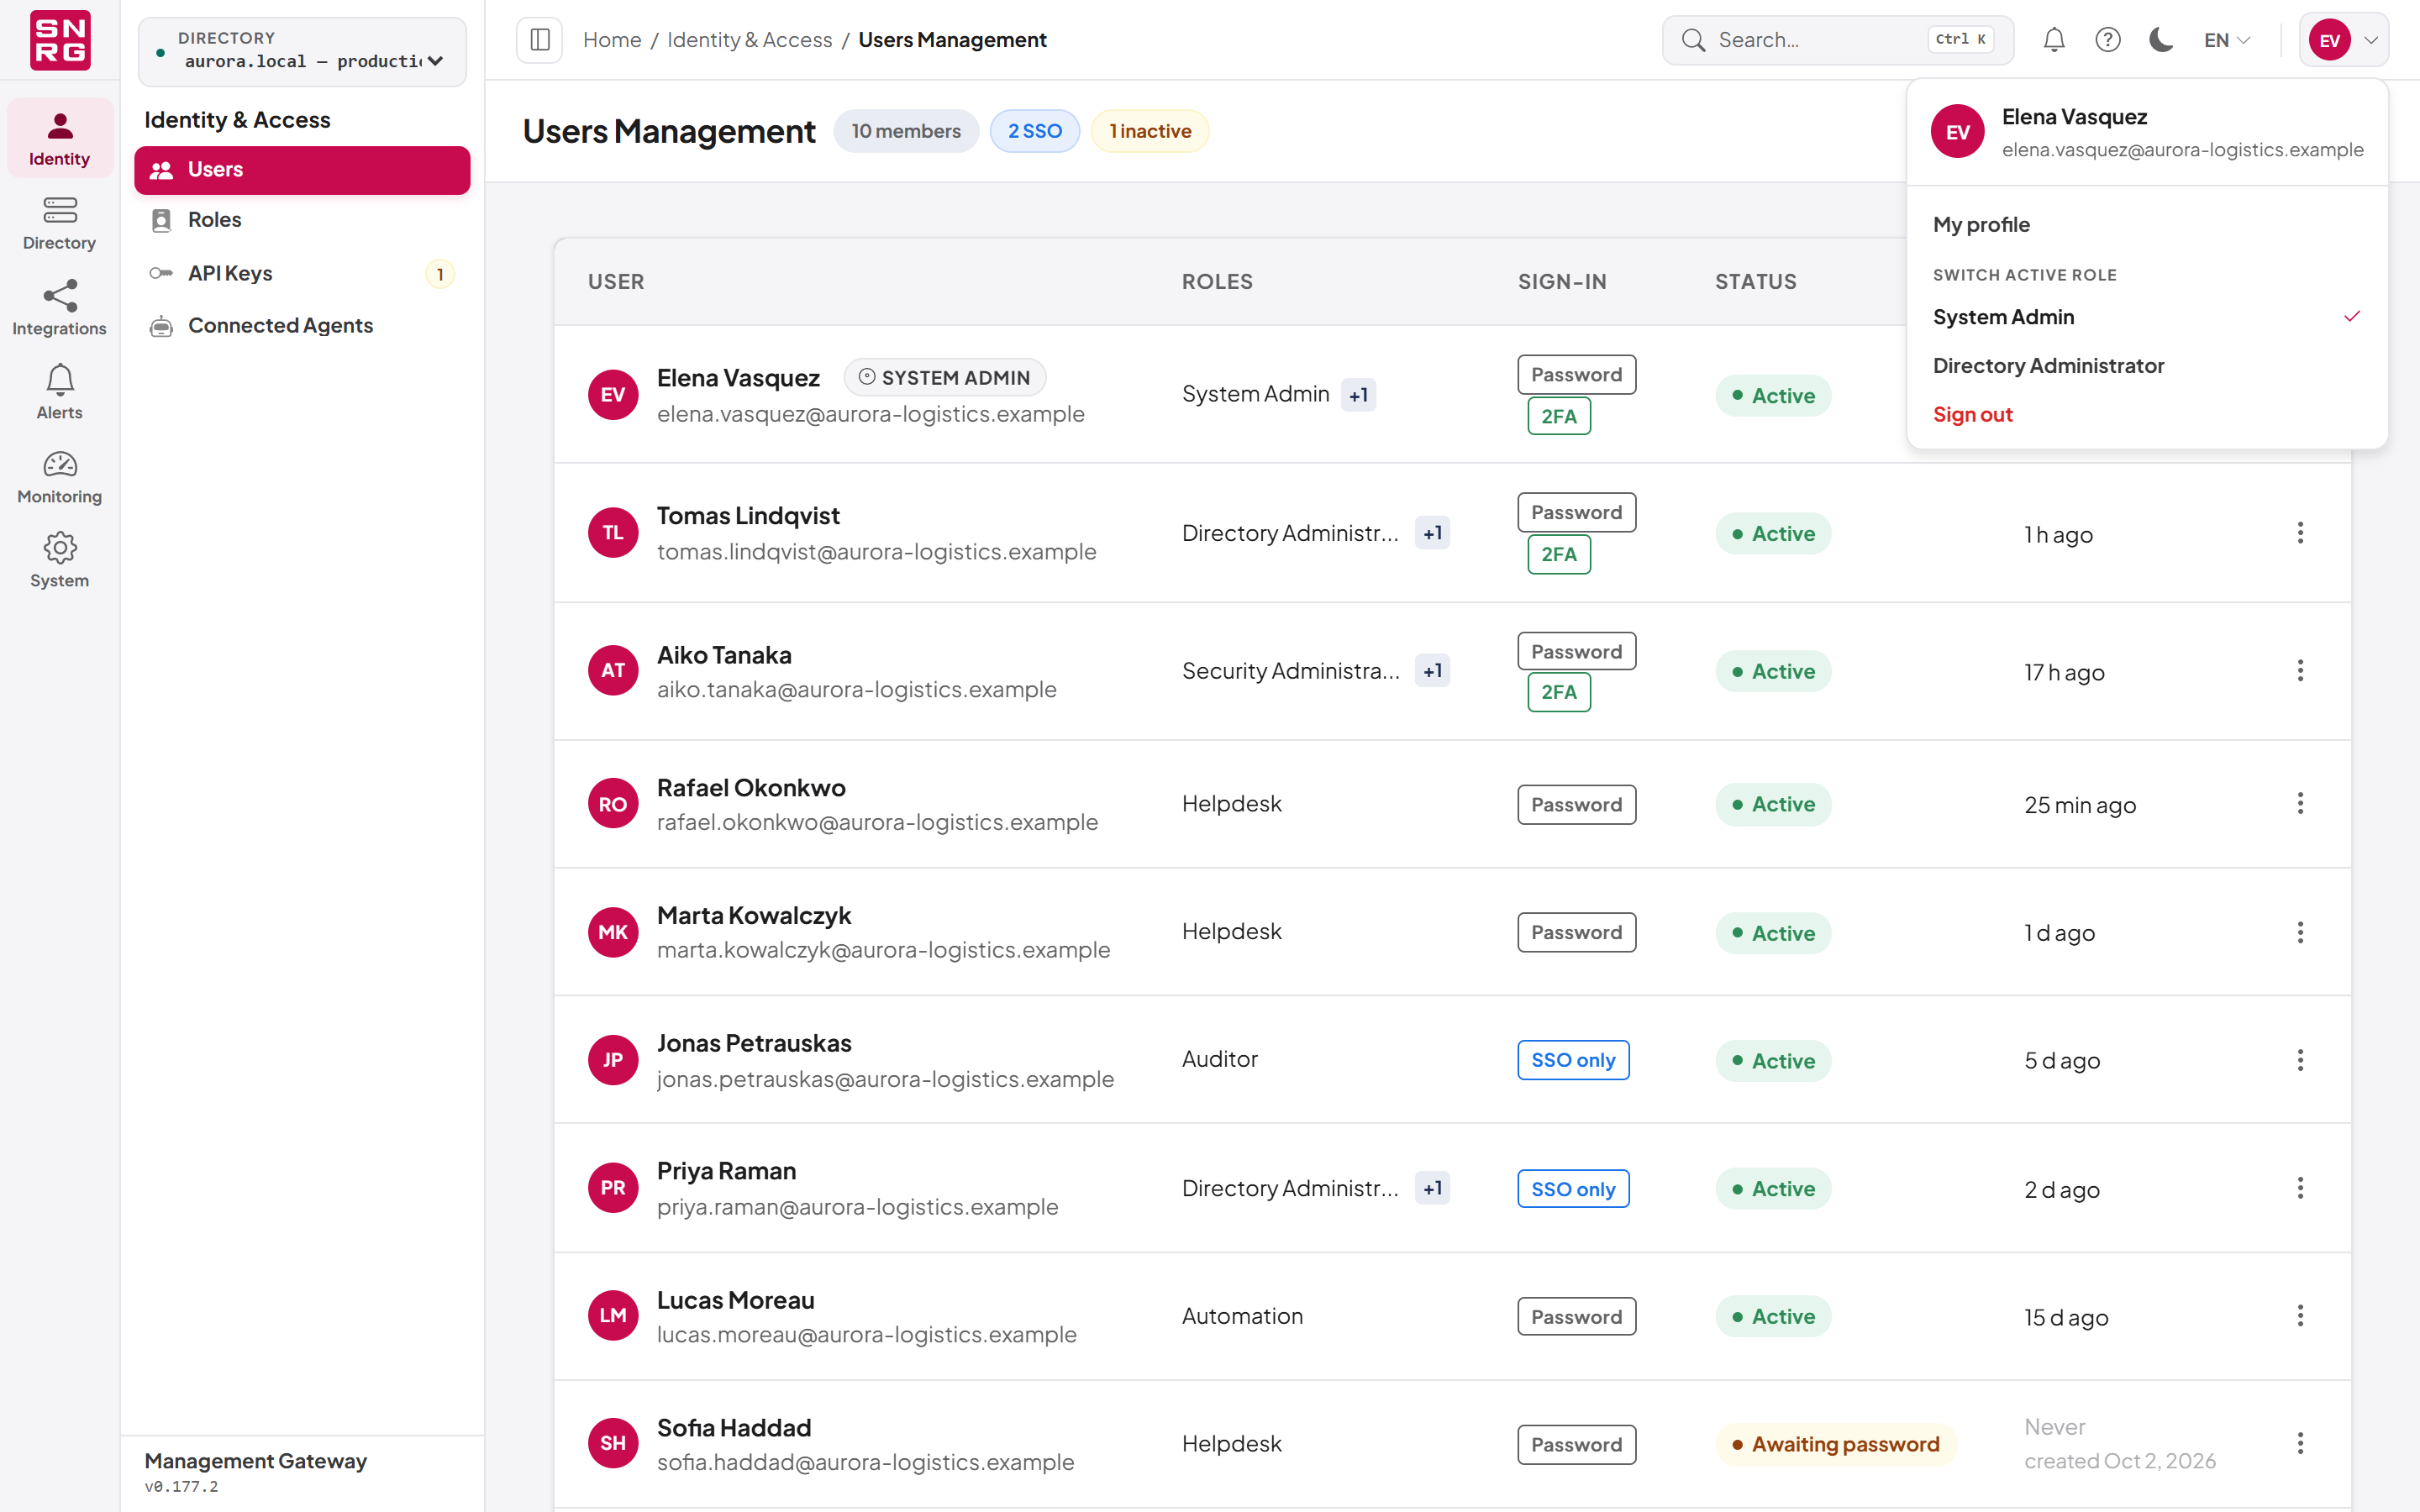Click the SNRG logo
2420x1512 pixels.
[x=60, y=40]
